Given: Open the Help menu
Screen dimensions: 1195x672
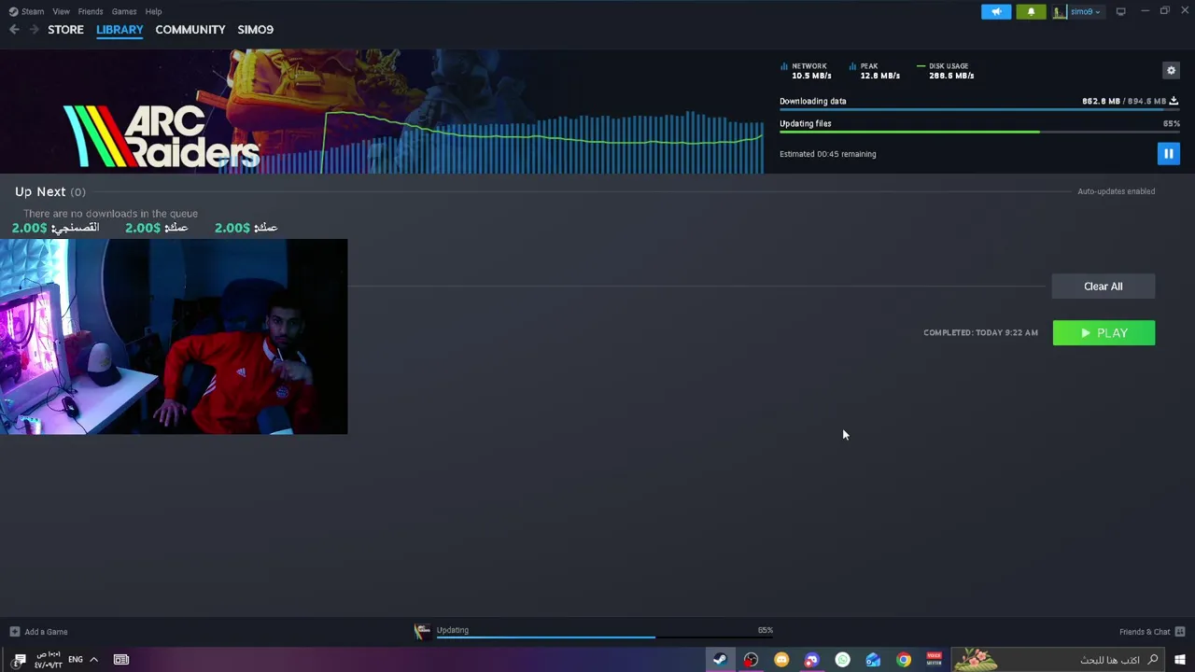Looking at the screenshot, I should [x=153, y=11].
